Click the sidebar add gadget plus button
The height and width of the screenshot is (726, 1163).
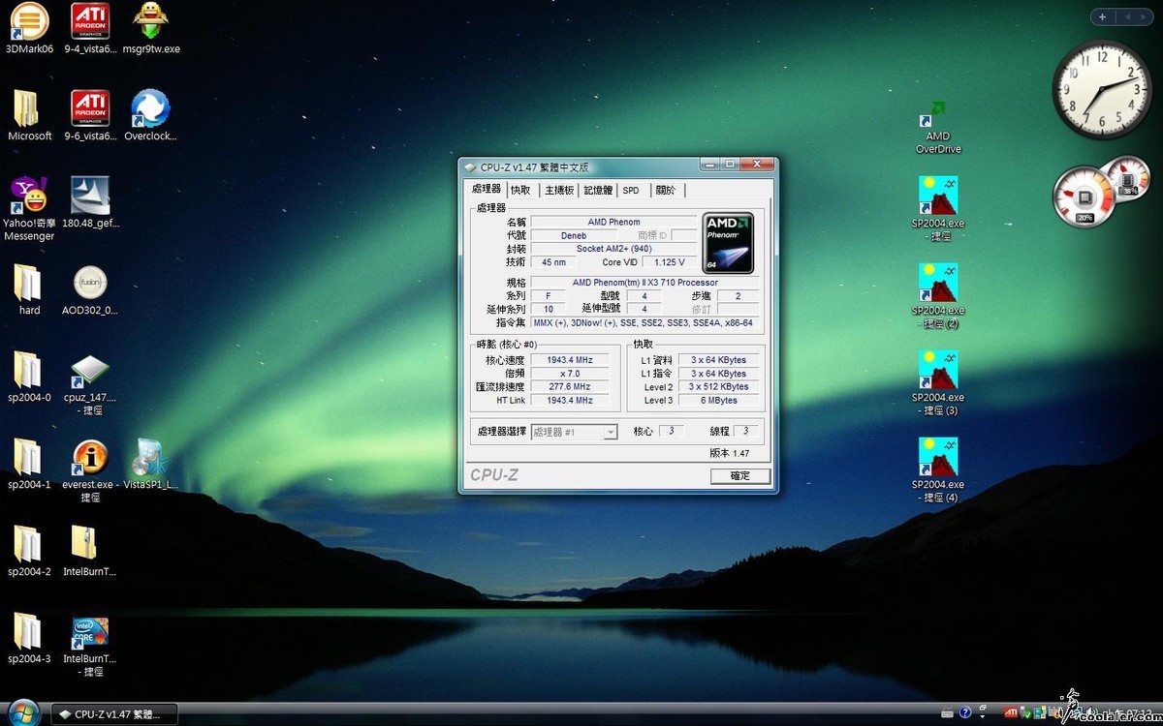[x=1102, y=16]
